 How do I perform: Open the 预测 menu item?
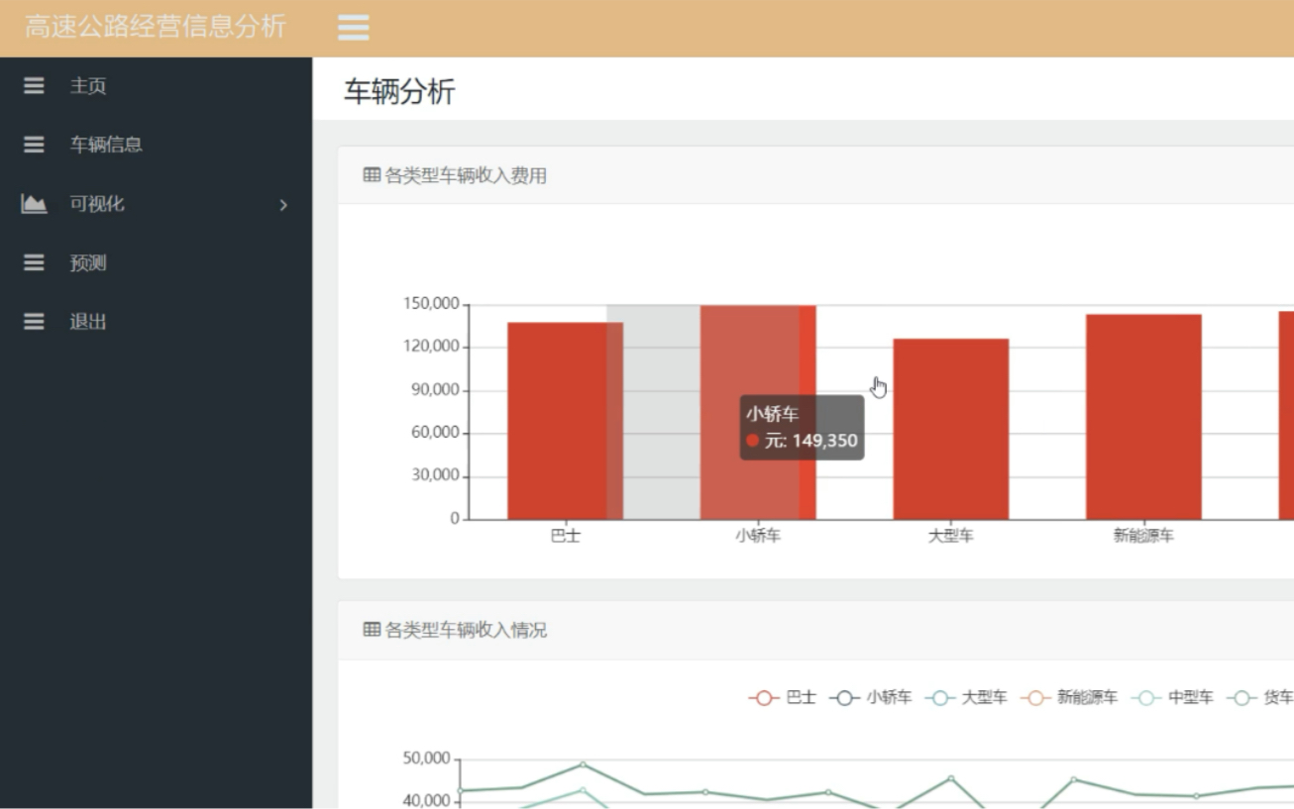[157, 262]
